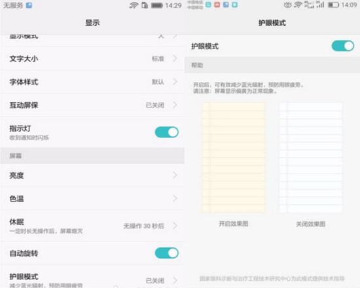This screenshot has height=288, width=360.
Task: Toggle the 自动旋转 auto-rotate switch
Action: coord(167,253)
